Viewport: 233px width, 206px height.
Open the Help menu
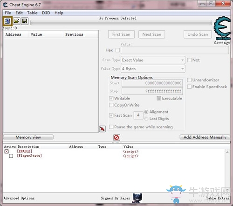point(59,13)
